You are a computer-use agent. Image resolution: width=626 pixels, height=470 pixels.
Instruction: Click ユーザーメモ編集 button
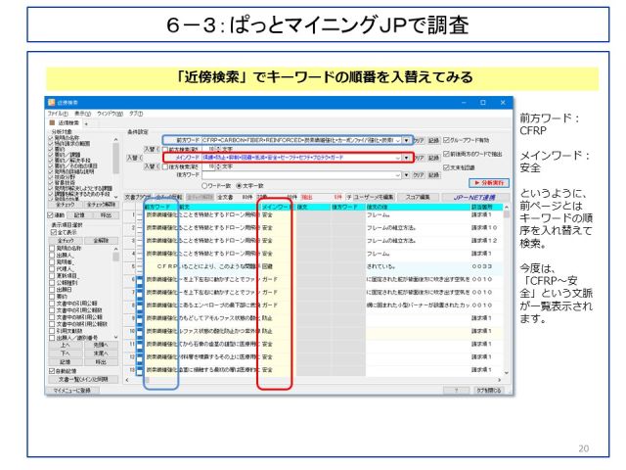point(374,198)
